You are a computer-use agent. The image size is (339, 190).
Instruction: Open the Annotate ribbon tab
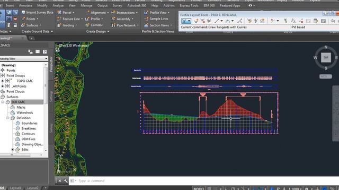(25, 5)
